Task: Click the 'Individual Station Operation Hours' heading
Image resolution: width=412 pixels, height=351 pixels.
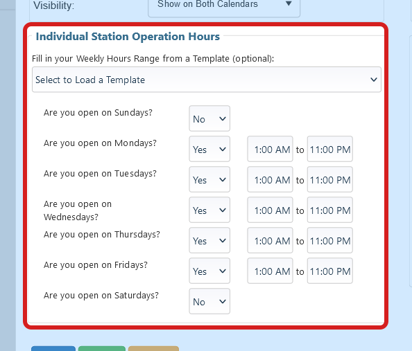Action: 128,37
